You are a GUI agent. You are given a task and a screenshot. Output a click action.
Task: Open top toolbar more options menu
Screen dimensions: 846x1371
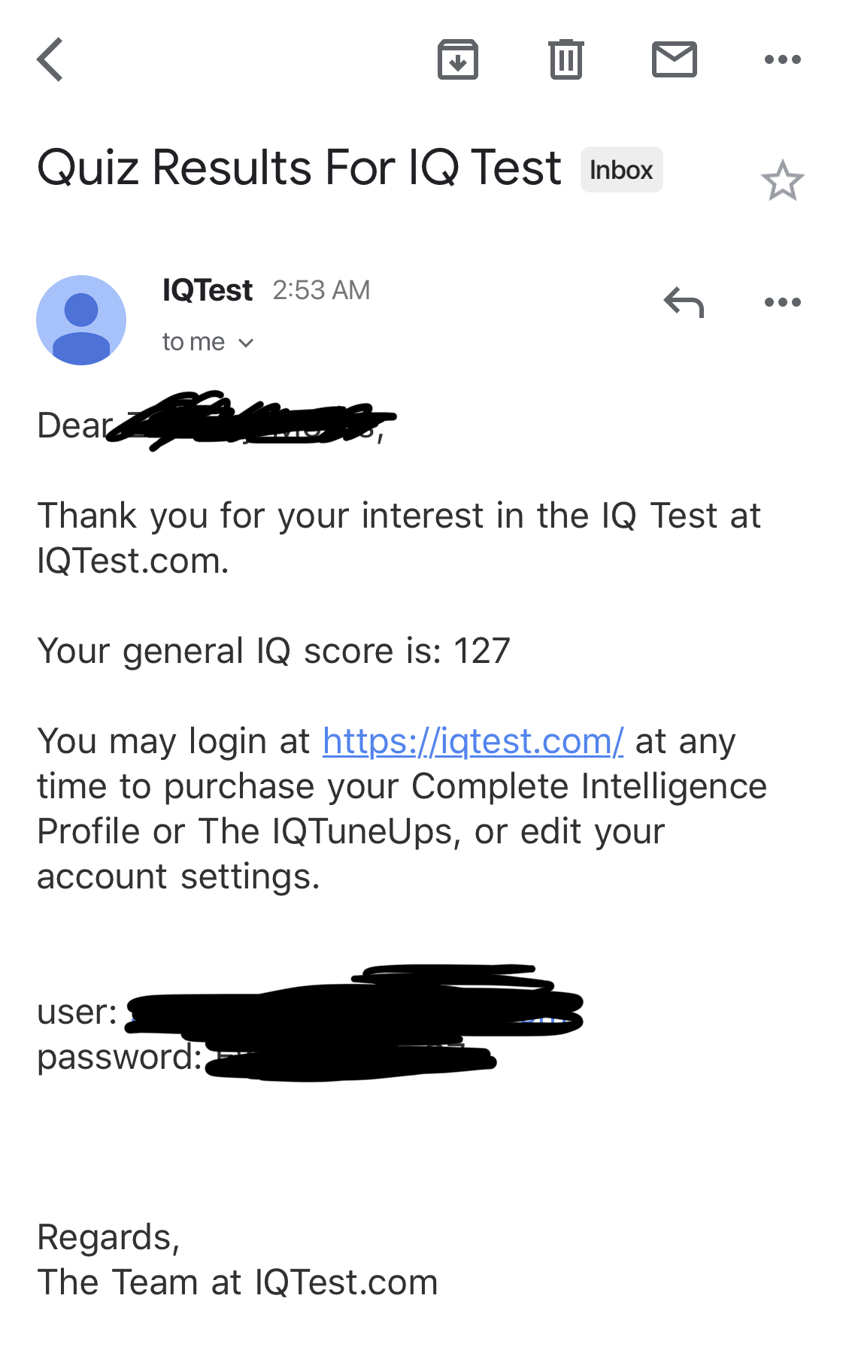pyautogui.click(x=782, y=59)
